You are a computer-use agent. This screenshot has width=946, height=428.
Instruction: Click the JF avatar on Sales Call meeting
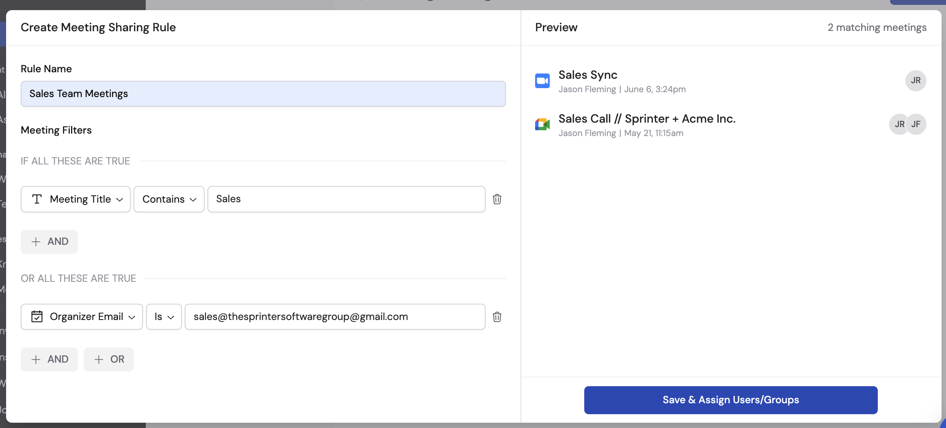click(916, 124)
